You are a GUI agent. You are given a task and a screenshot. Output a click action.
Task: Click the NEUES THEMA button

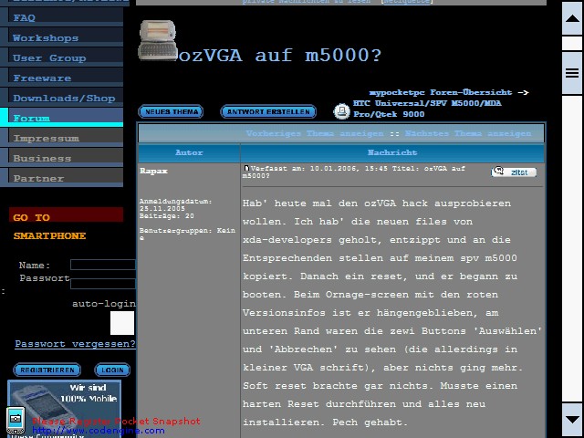coord(171,111)
